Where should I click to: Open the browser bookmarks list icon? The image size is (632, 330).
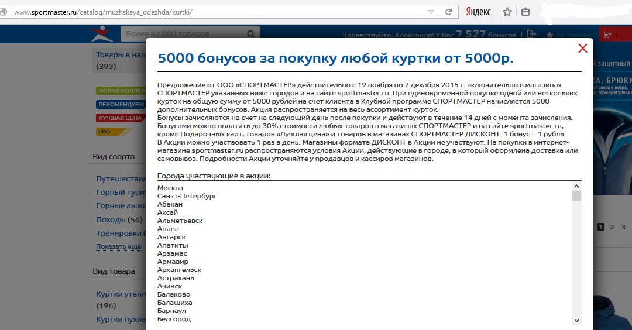(525, 12)
